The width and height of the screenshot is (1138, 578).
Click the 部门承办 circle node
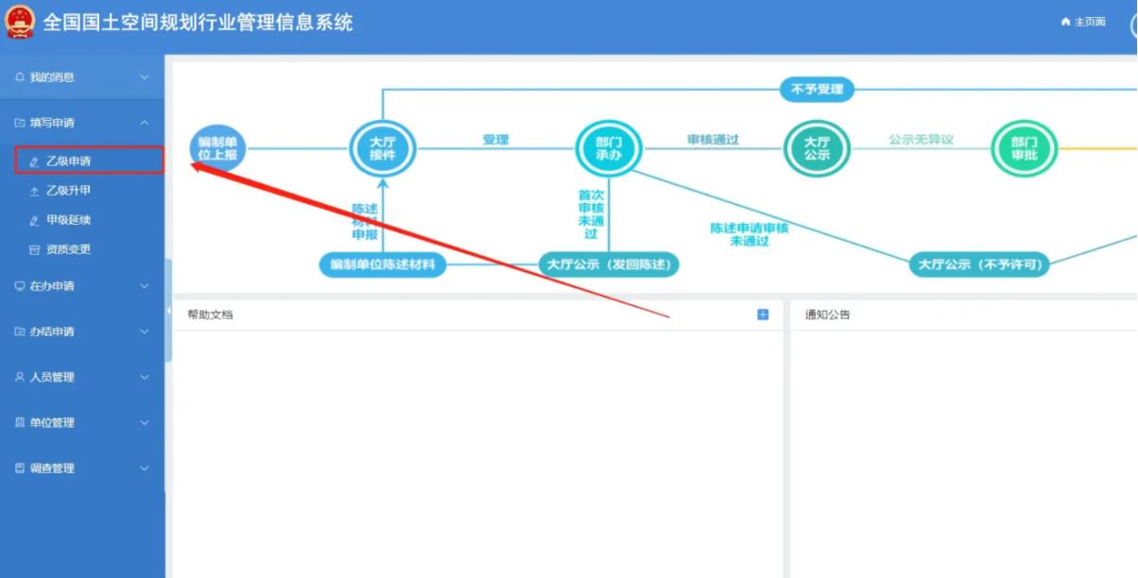tap(609, 148)
